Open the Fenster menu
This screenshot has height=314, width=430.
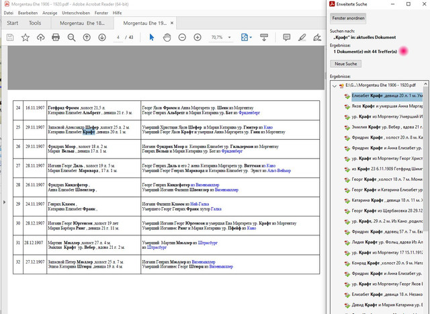pos(101,13)
